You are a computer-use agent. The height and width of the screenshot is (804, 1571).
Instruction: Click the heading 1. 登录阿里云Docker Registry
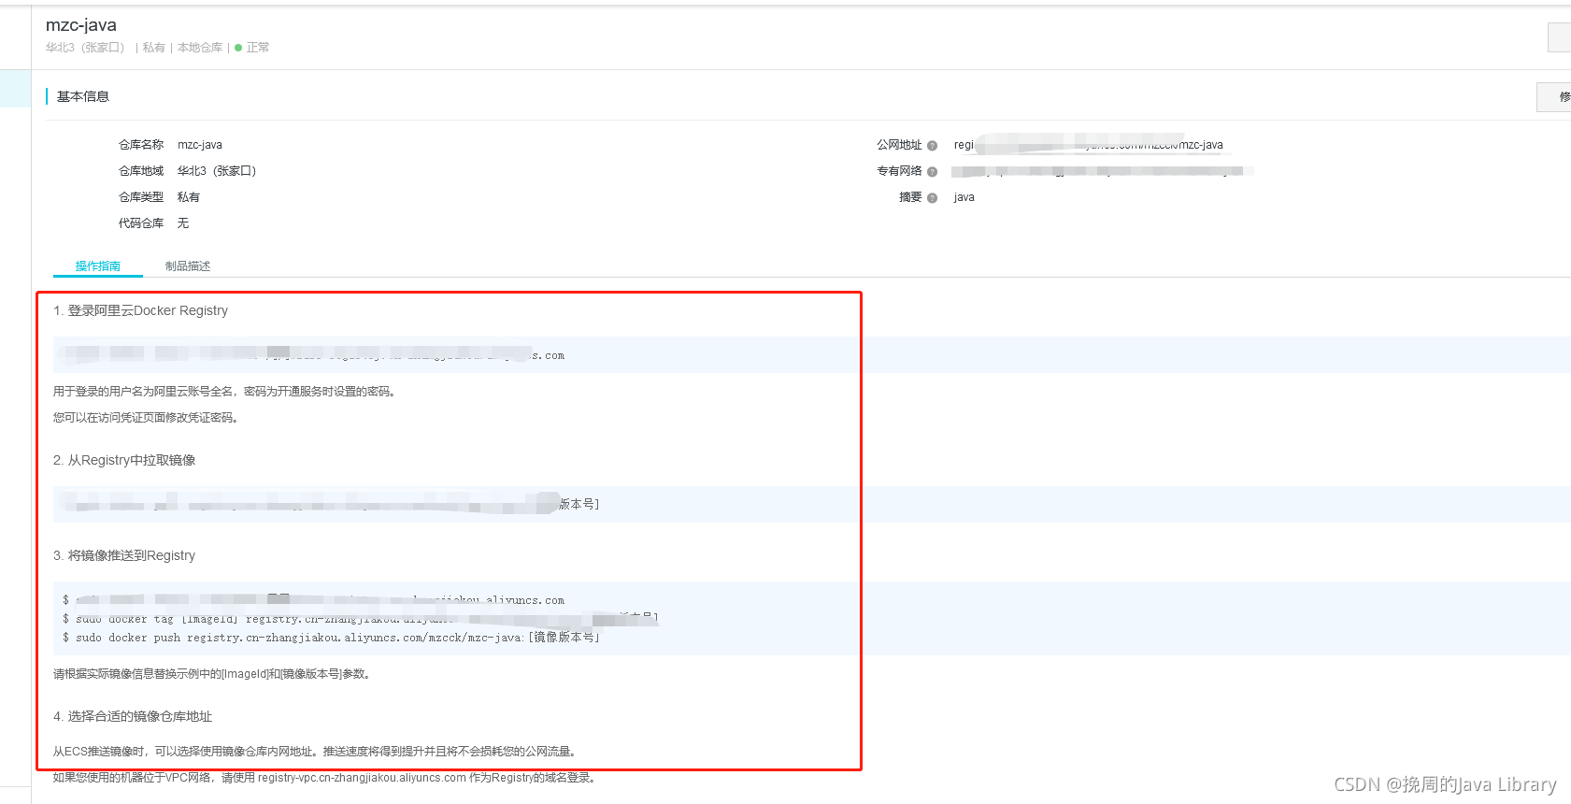[140, 310]
